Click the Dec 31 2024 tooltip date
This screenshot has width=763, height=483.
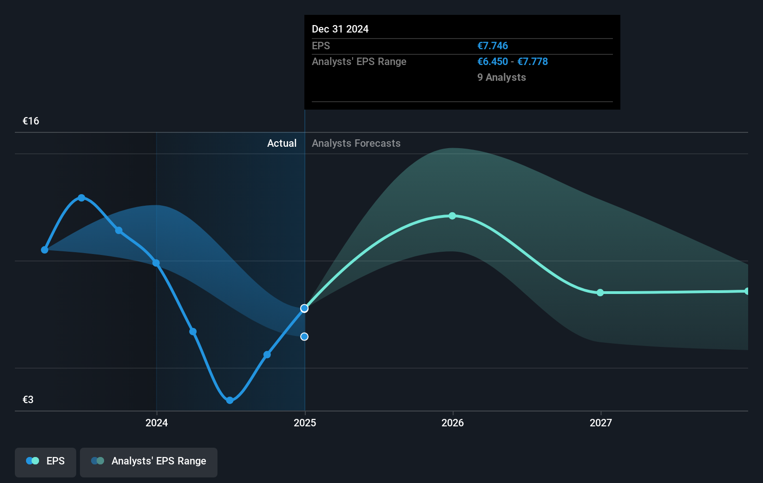[340, 29]
